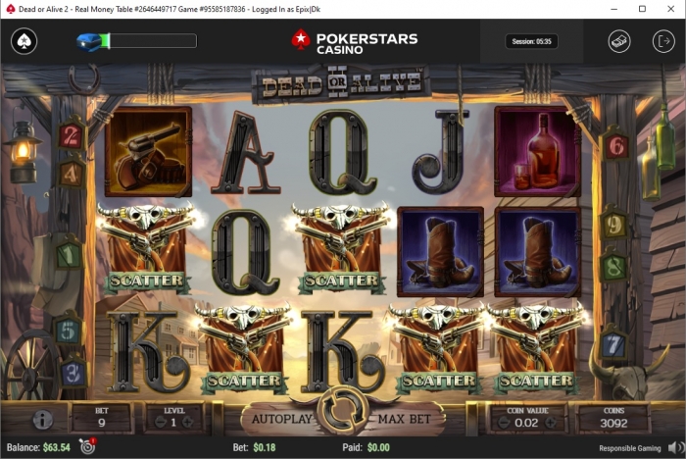Click the session timer display
This screenshot has width=686, height=459.
tap(531, 41)
